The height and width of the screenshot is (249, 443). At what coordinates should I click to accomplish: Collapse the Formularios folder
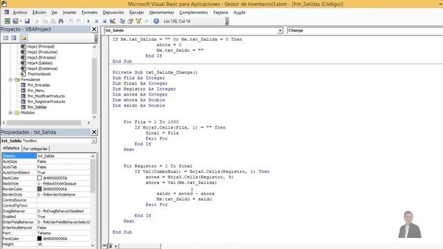10,80
